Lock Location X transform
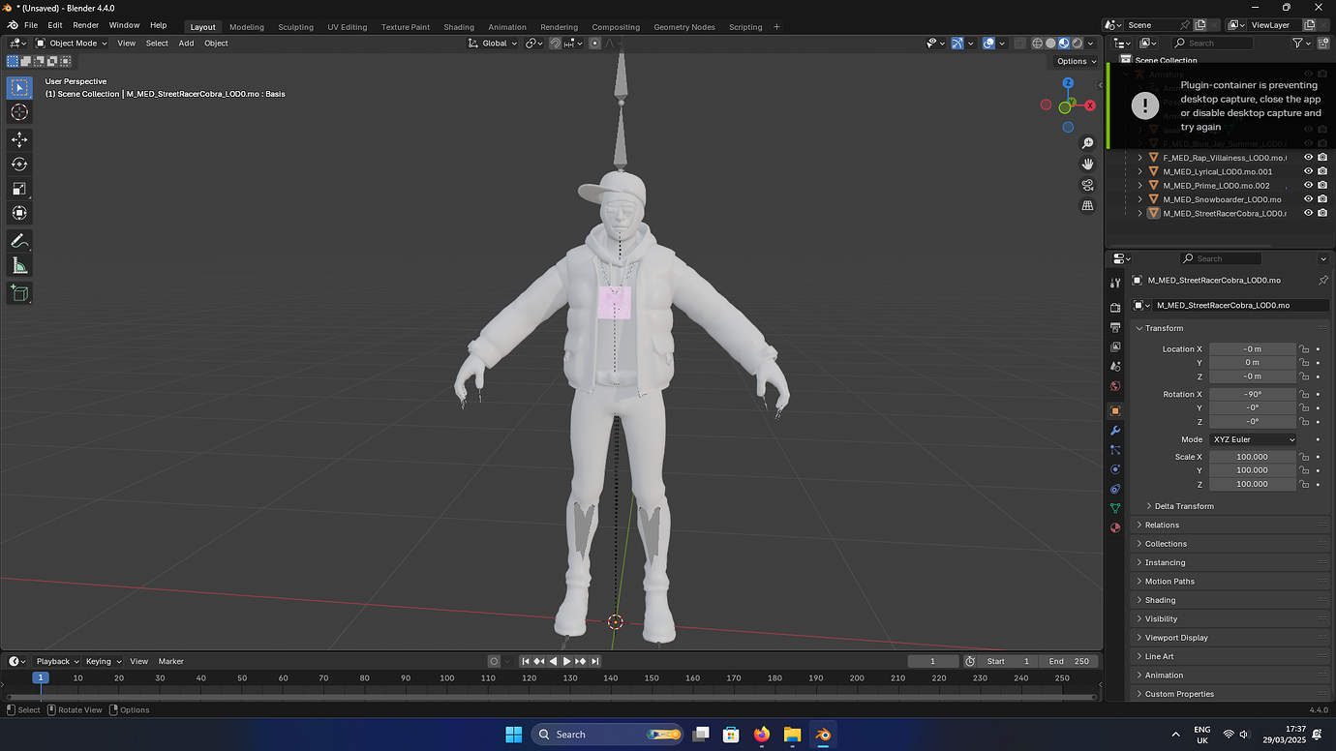 pyautogui.click(x=1304, y=349)
